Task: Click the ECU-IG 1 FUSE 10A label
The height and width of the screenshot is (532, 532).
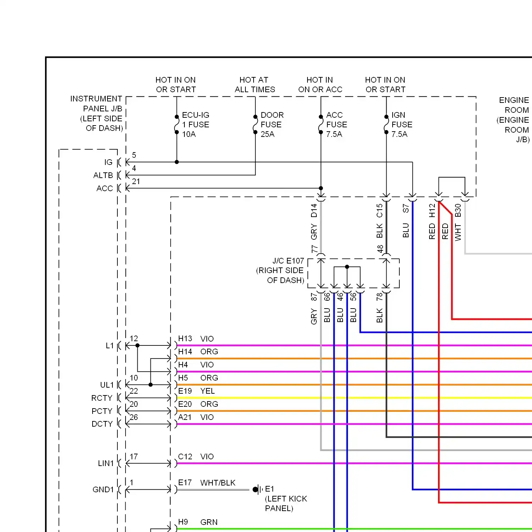Action: pos(195,124)
